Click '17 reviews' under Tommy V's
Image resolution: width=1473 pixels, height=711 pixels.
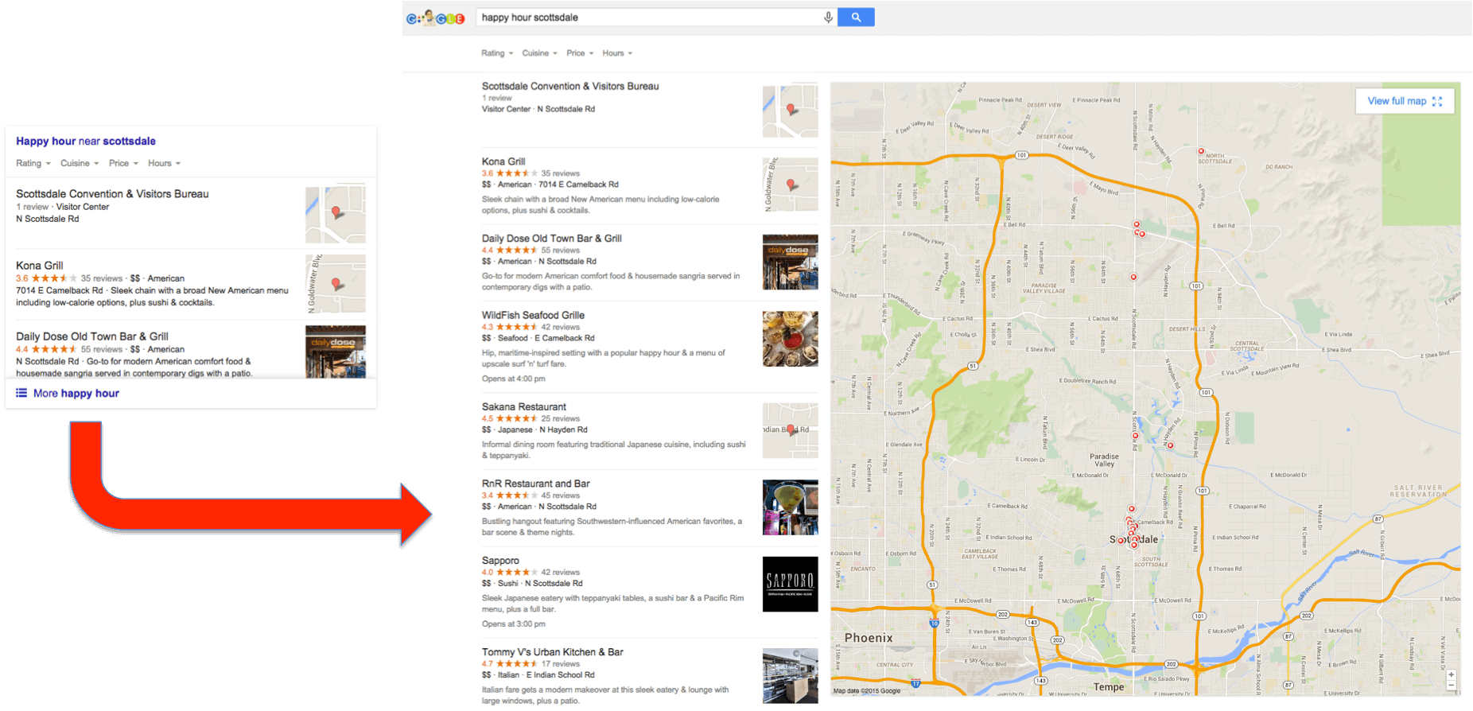point(561,663)
